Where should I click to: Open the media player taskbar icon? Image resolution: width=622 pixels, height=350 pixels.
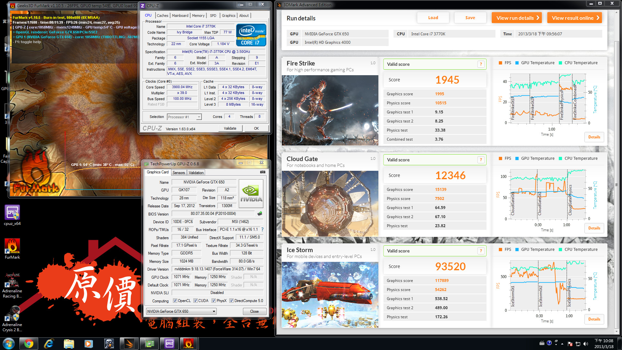(x=89, y=344)
